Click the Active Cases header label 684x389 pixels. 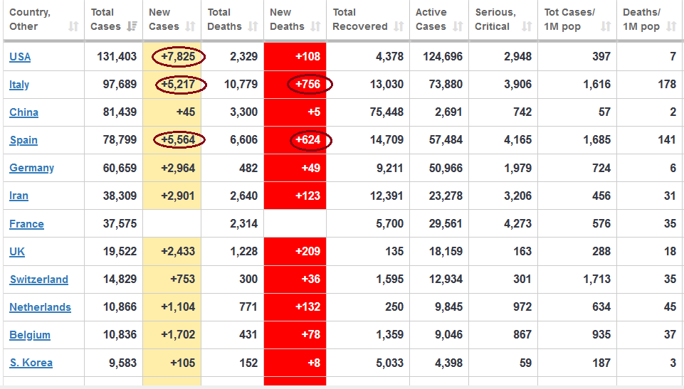(x=431, y=19)
